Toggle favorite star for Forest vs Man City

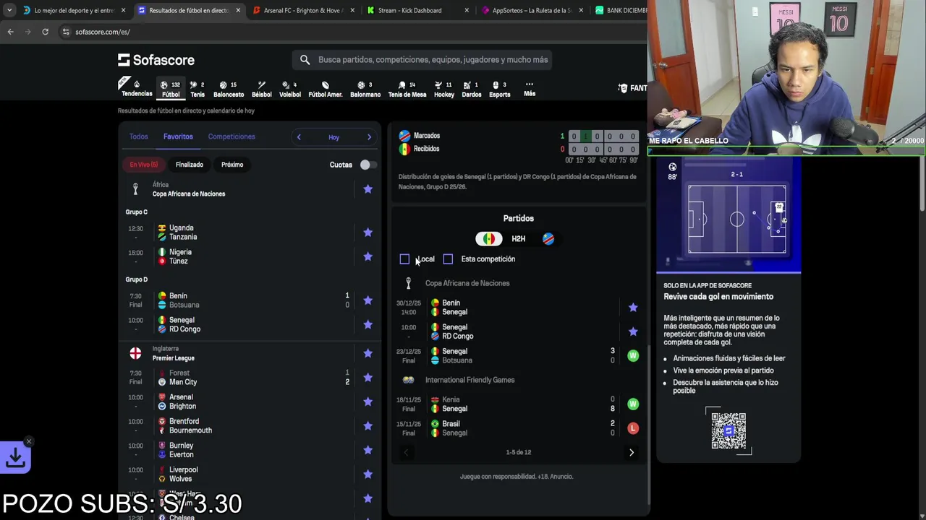coord(368,378)
